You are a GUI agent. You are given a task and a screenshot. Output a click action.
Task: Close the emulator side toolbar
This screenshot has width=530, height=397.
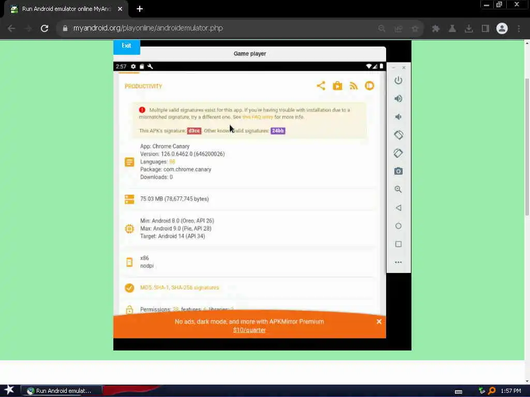(404, 68)
